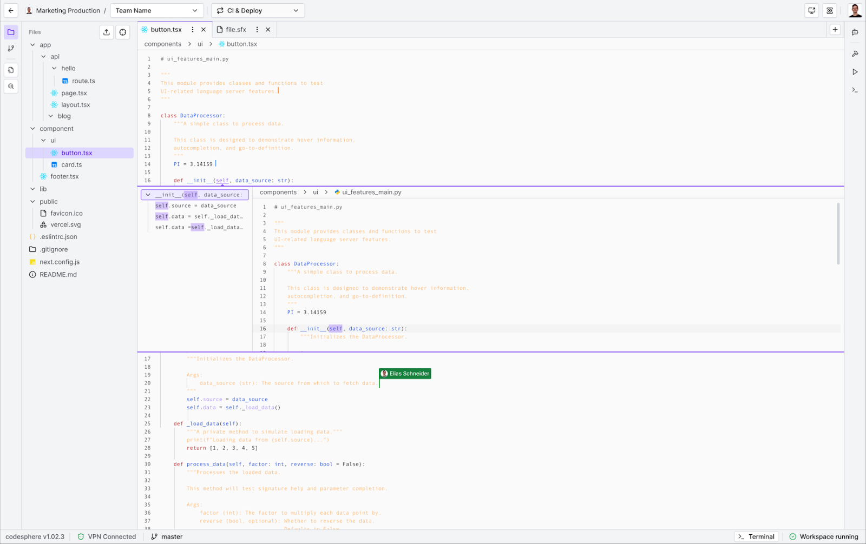Image resolution: width=866 pixels, height=544 pixels.
Task: Open the preview eye icon in top bar
Action: [830, 10]
